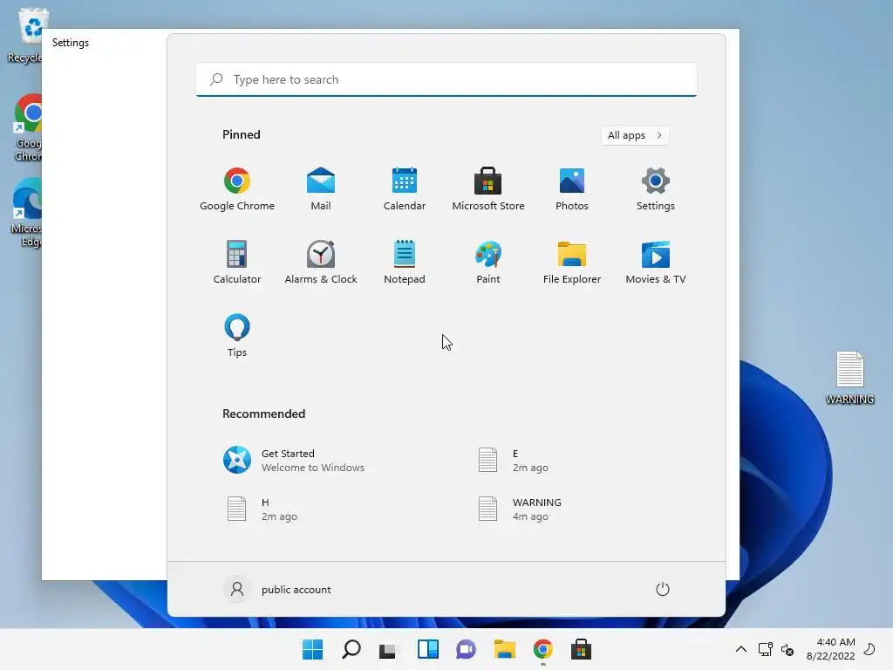Open the pinned Settings gear app
This screenshot has height=670, width=893.
[x=656, y=189]
